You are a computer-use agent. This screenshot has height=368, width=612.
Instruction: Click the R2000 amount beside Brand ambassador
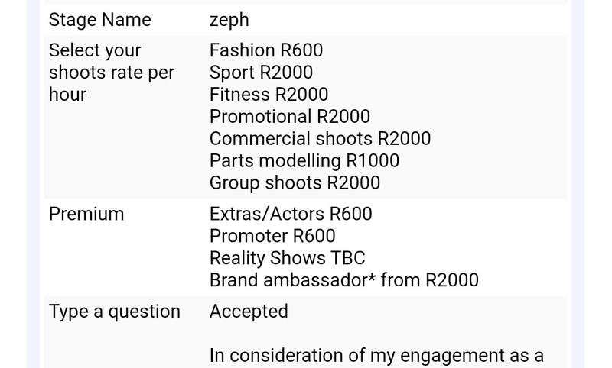[x=452, y=280]
